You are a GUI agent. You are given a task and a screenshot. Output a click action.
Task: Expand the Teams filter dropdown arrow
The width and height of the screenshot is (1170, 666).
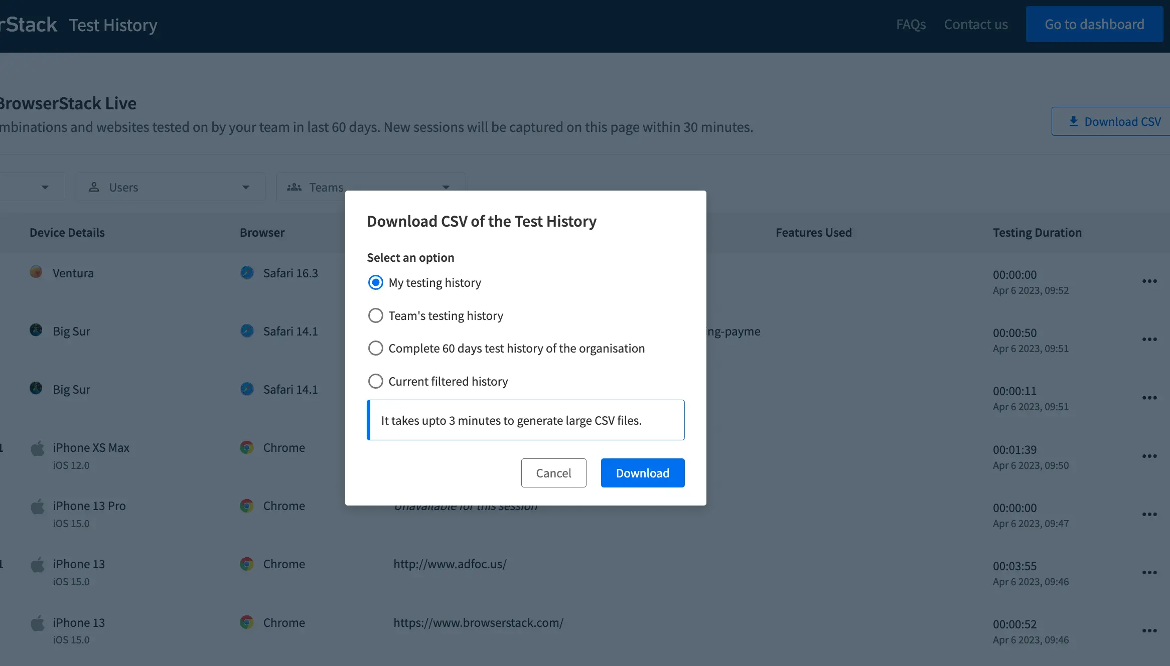click(446, 187)
